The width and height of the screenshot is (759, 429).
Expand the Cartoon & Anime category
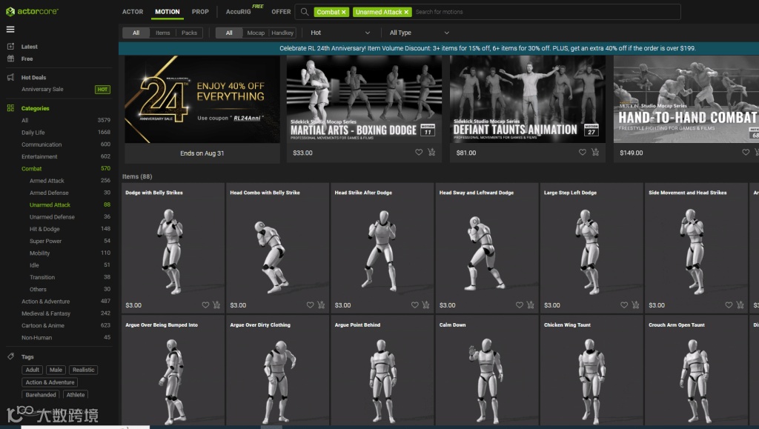(x=42, y=325)
